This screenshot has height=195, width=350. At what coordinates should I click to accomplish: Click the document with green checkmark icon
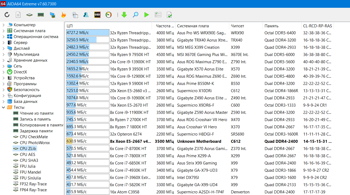point(169,15)
